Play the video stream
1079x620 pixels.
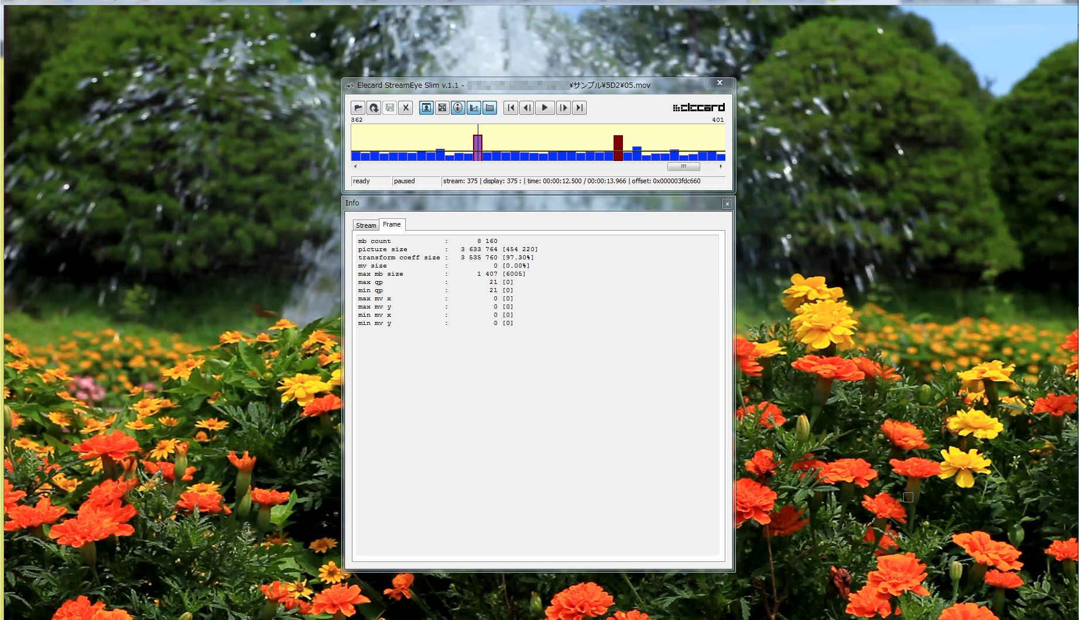(x=544, y=108)
